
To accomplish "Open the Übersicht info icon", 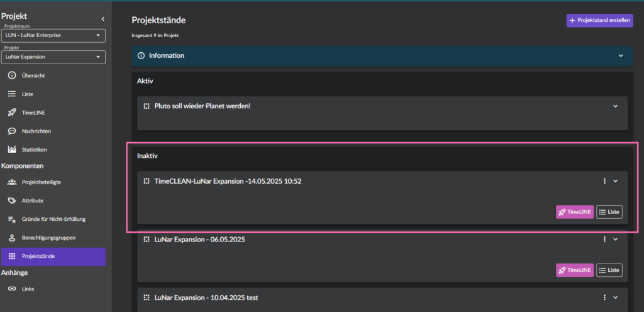I will [x=12, y=75].
